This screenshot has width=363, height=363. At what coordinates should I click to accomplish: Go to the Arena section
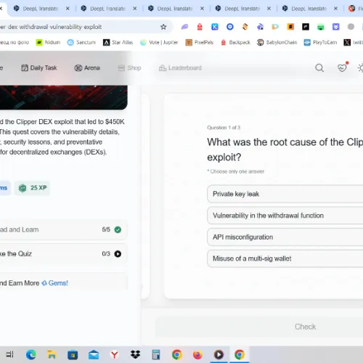pyautogui.click(x=87, y=68)
